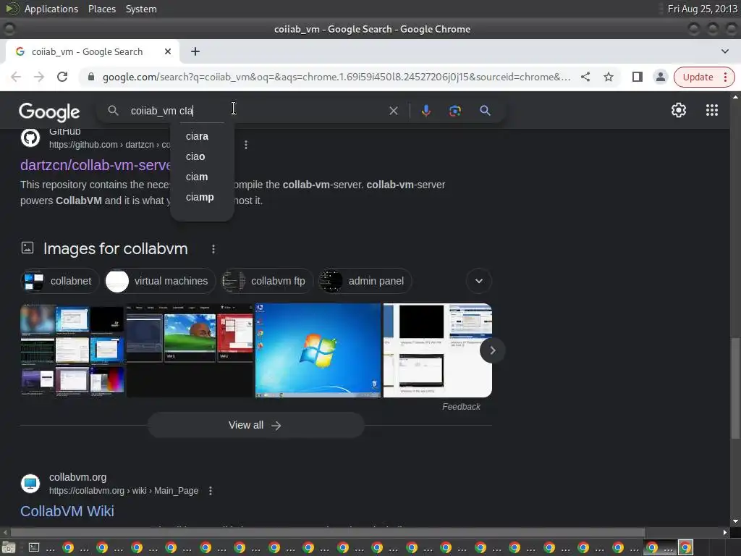Image resolution: width=741 pixels, height=556 pixels.
Task: Reload the current page
Action: (62, 77)
